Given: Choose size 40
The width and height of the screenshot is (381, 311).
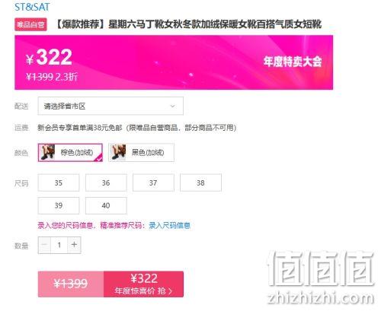Looking at the screenshot, I should click(x=106, y=205).
